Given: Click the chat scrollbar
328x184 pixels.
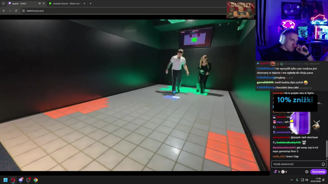Looking at the screenshot, I should pyautogui.click(x=327, y=149).
